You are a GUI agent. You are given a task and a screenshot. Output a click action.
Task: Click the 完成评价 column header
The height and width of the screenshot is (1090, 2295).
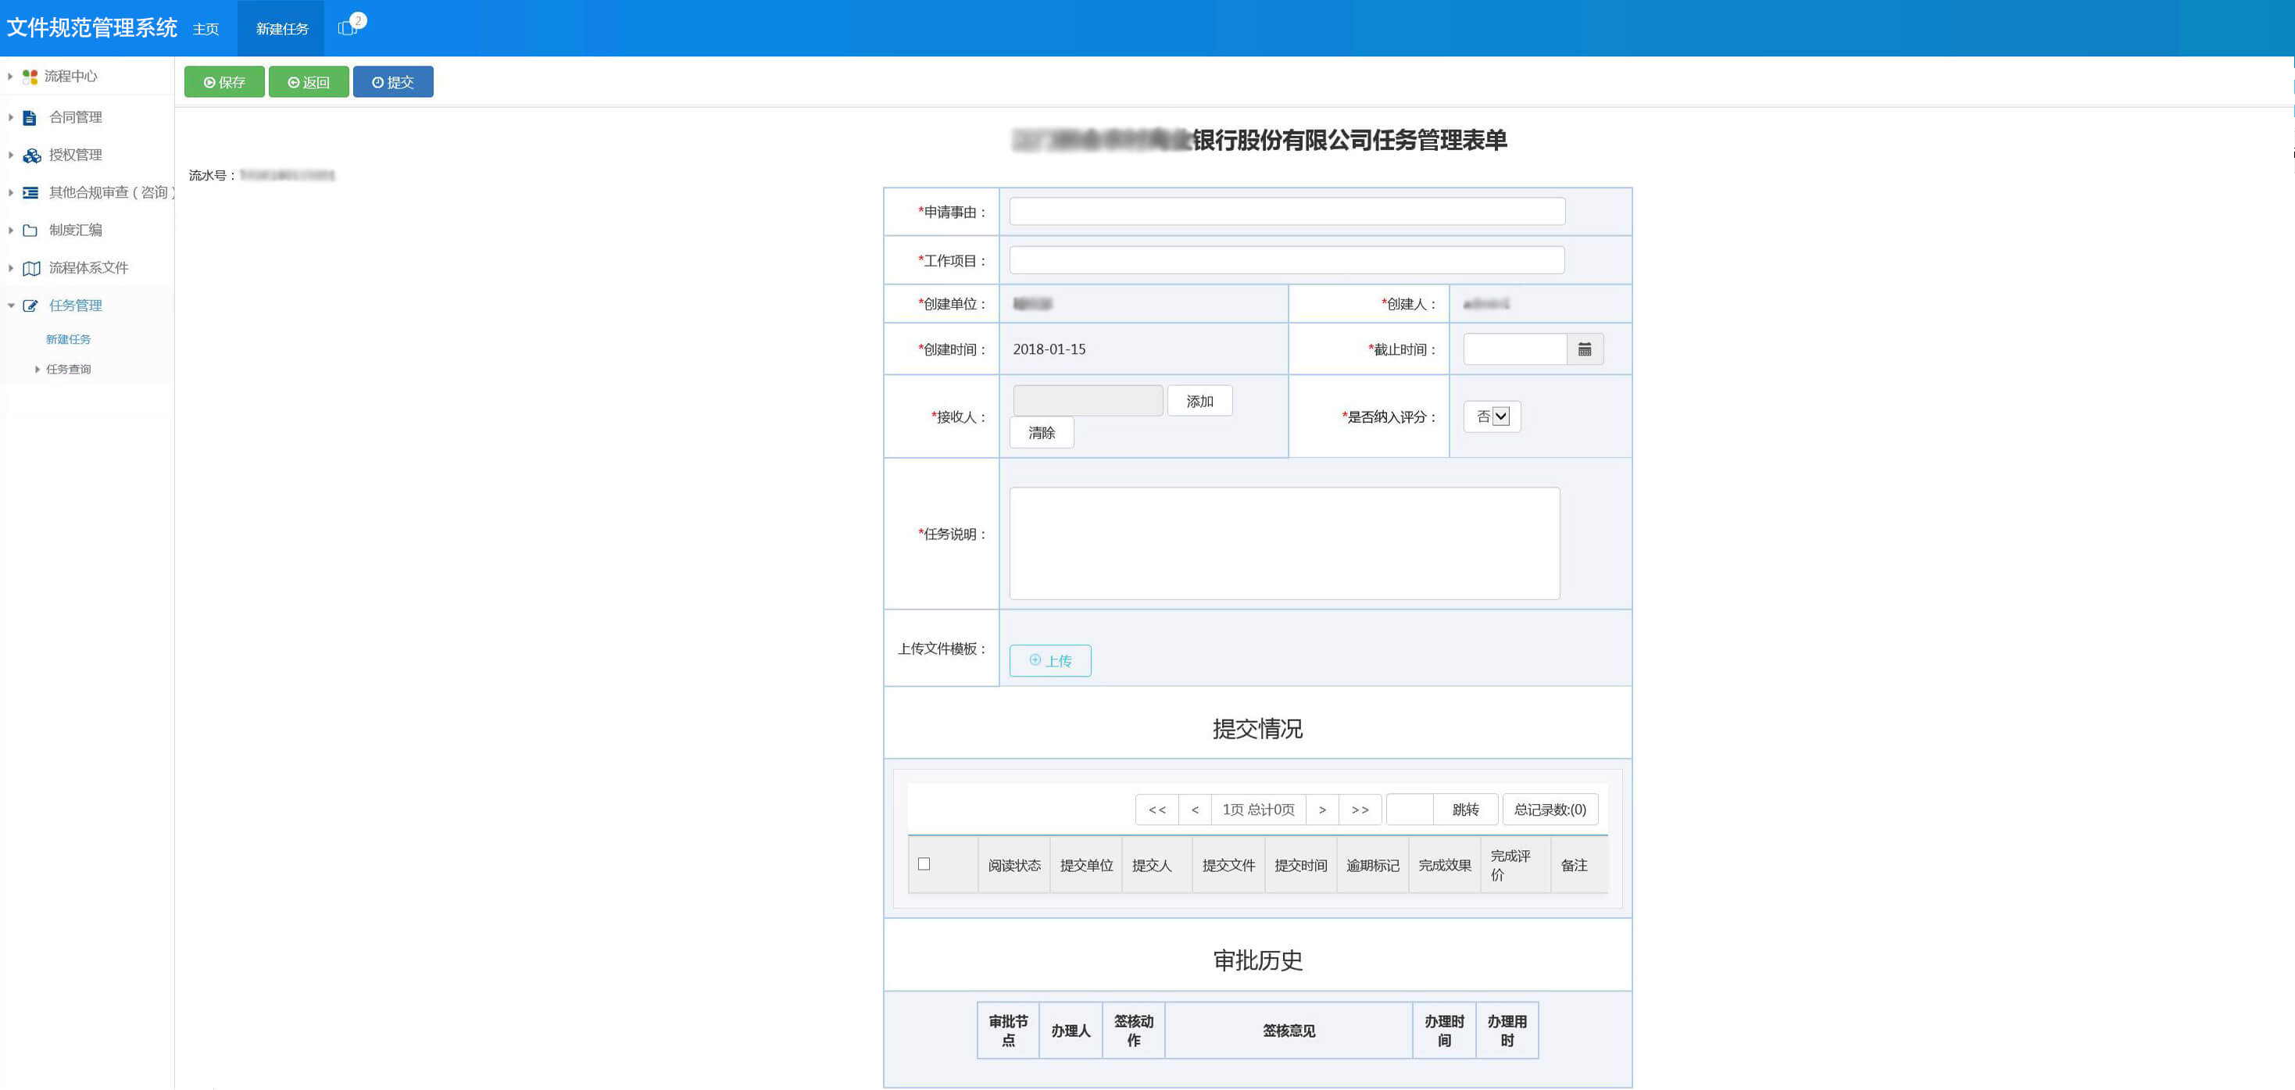click(1515, 866)
